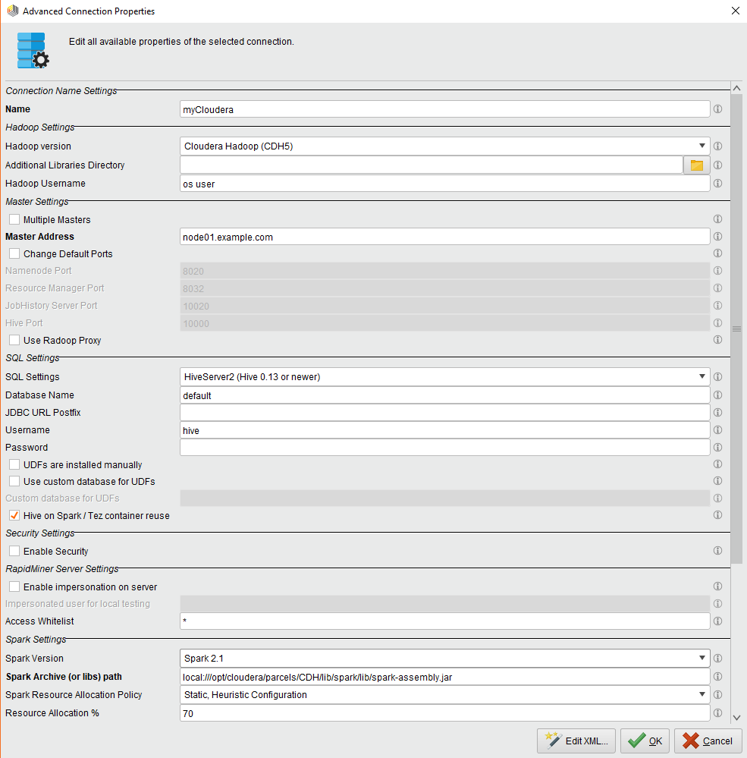Uncheck Hive on Spark / Tez container reuse
Image resolution: width=747 pixels, height=758 pixels.
[14, 516]
